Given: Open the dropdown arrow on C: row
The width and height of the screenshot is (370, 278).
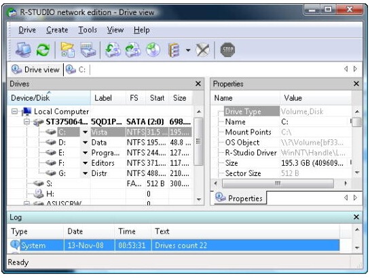Looking at the screenshot, I should pos(86,132).
